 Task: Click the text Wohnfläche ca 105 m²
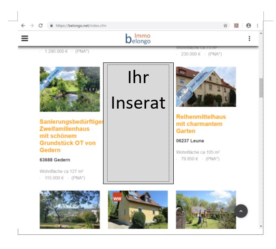pyautogui.click(x=198, y=152)
